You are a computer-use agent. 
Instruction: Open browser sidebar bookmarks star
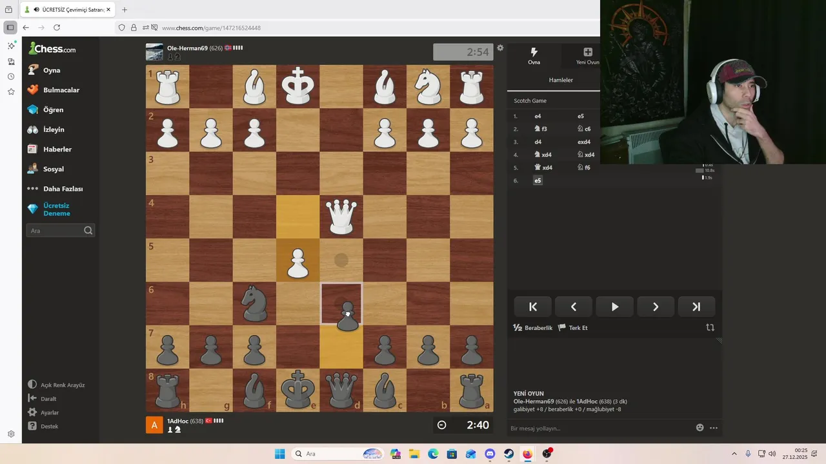pos(11,92)
